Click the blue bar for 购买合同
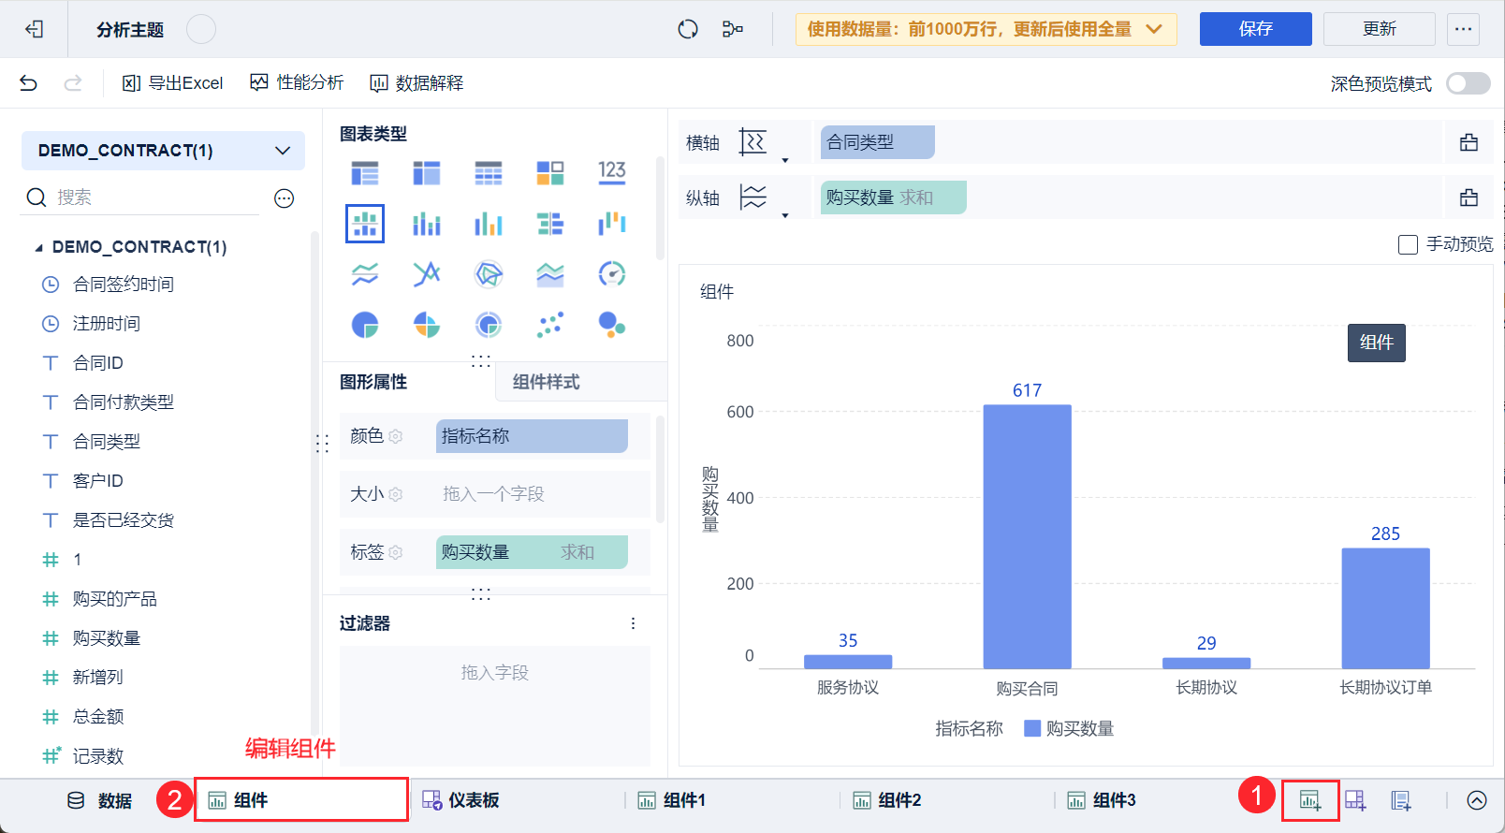Viewport: 1505px width, 833px height. click(1027, 536)
